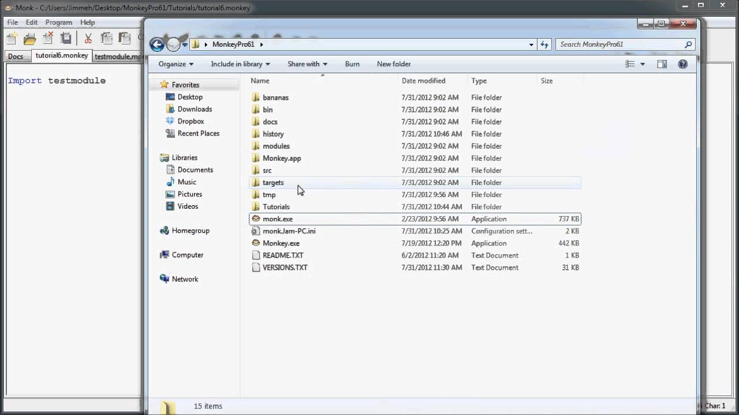Select Dropbox under Favorites

pos(191,121)
